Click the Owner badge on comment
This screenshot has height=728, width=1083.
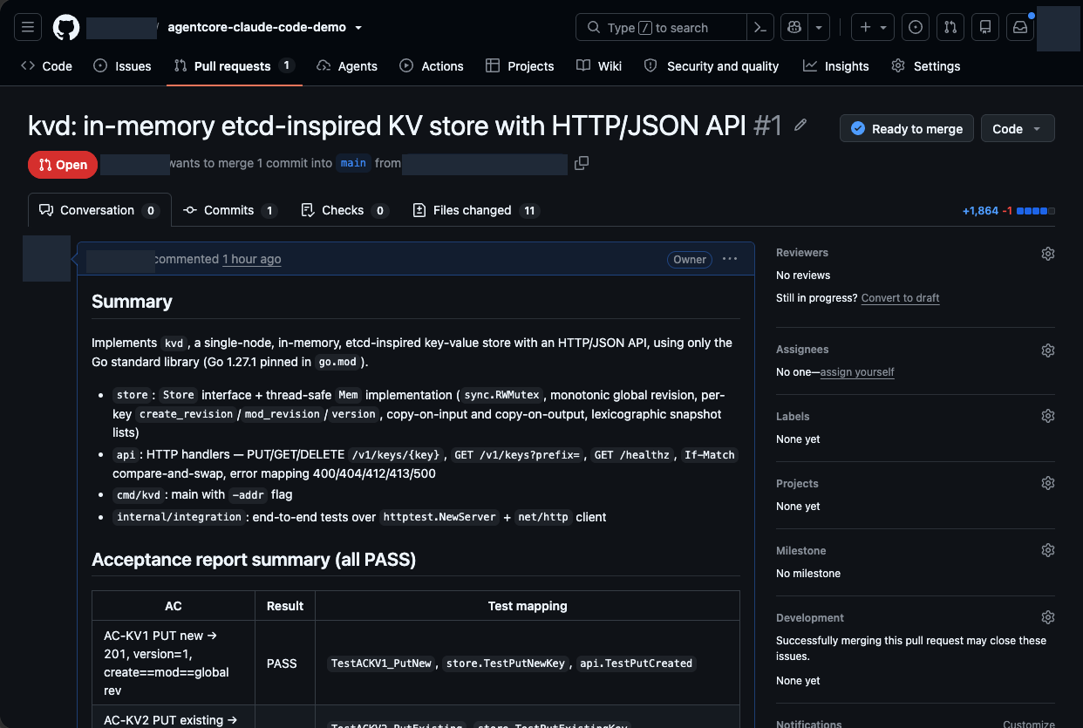(x=690, y=259)
